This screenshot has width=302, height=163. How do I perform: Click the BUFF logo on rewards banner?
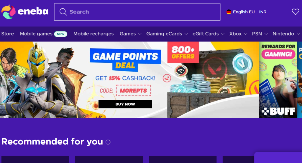[278, 111]
